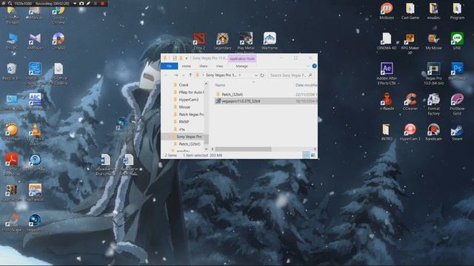Open the Cast Game folder
Image resolution: width=474 pixels, height=266 pixels.
point(410,11)
